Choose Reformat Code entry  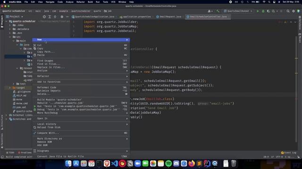pyautogui.click(x=81, y=87)
